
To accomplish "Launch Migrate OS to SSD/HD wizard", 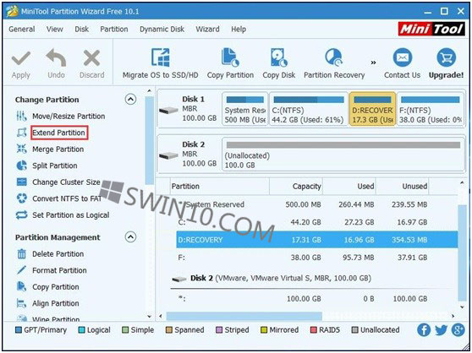I will click(160, 63).
